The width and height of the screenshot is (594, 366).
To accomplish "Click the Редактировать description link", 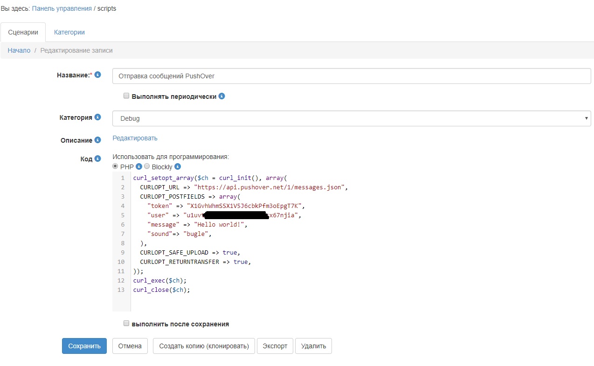I will 135,138.
